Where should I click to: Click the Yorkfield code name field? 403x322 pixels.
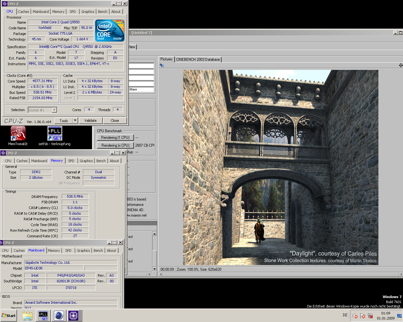pyautogui.click(x=45, y=28)
